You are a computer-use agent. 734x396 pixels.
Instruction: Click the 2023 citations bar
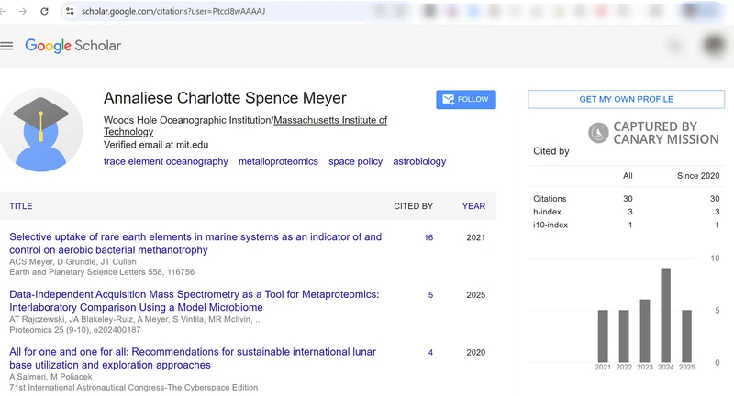[645, 331]
